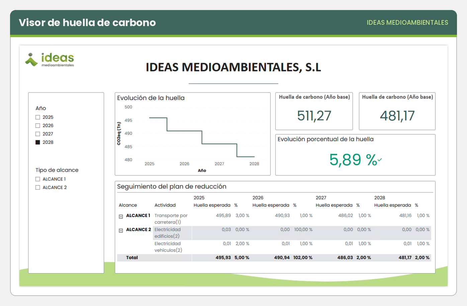The image size is (467, 306).
Task: Open the IDEAS MEDIOAMBIENTALES header link
Action: pos(407,22)
